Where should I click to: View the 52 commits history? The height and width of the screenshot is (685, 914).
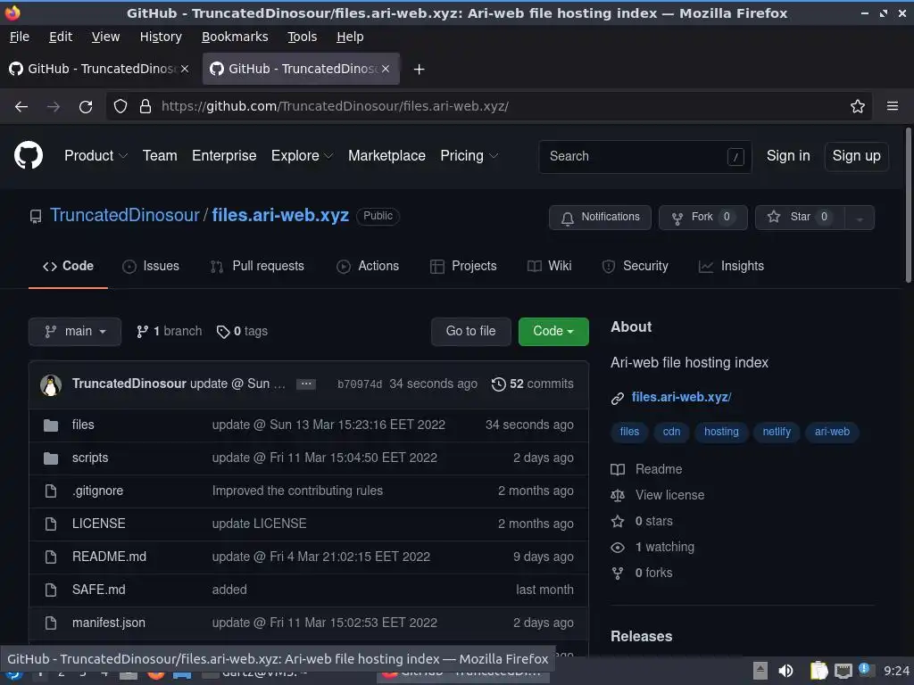pos(533,384)
